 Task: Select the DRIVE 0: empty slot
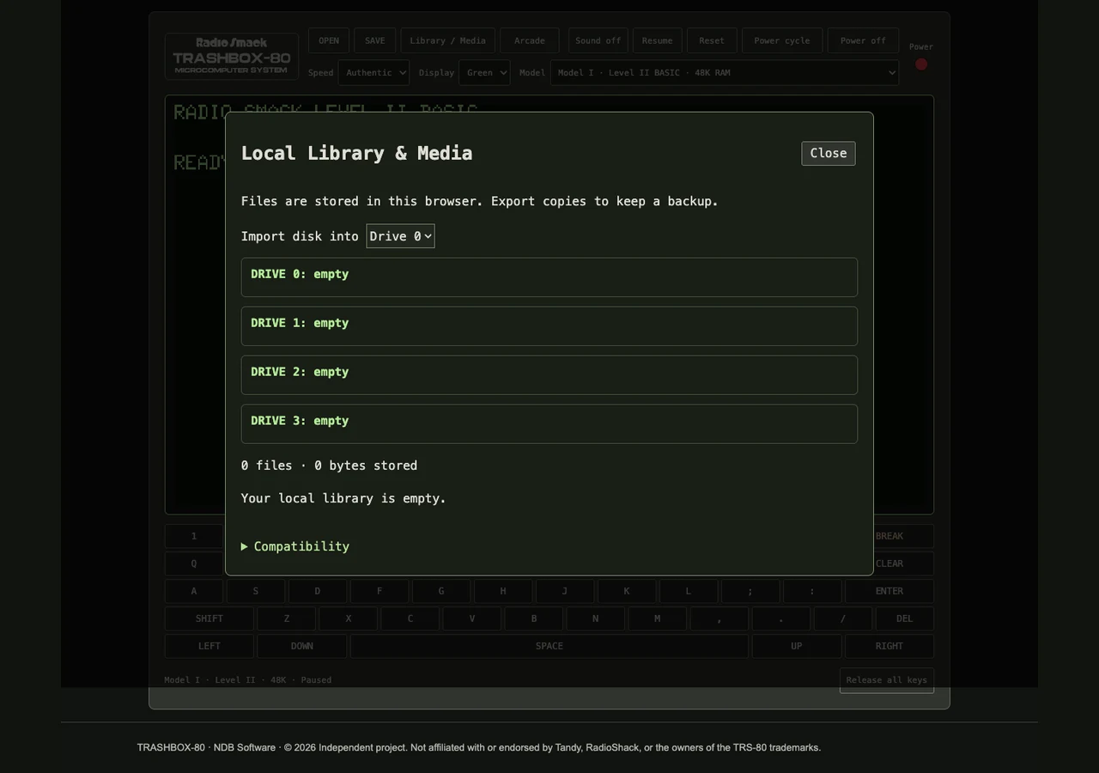click(x=549, y=277)
